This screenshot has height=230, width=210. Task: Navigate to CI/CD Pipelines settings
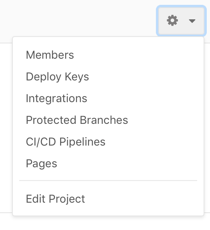pos(65,142)
